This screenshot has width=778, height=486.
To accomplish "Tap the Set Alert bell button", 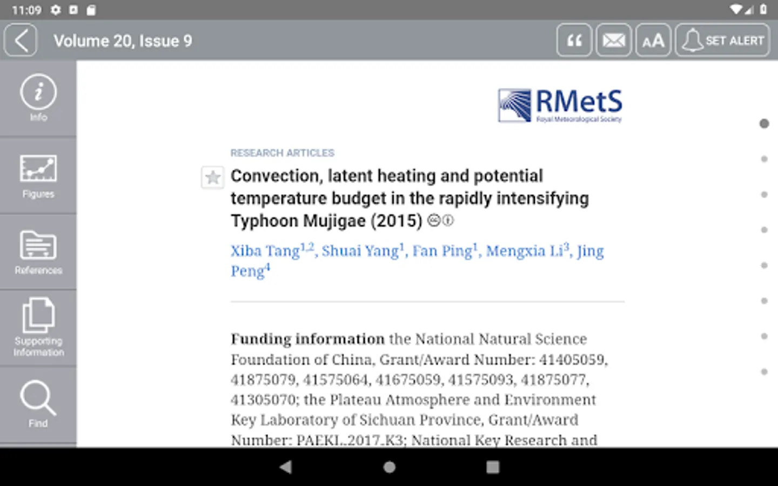I will tap(722, 40).
